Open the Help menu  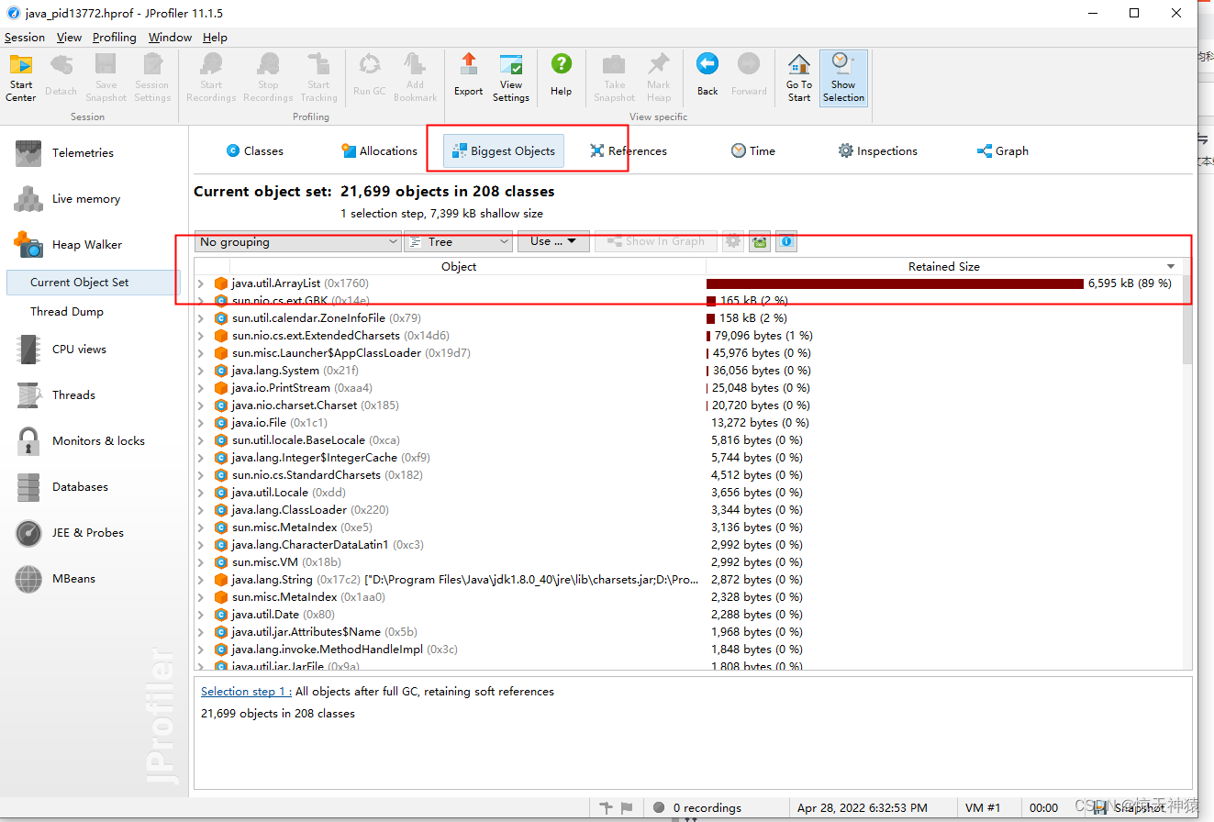coord(215,38)
